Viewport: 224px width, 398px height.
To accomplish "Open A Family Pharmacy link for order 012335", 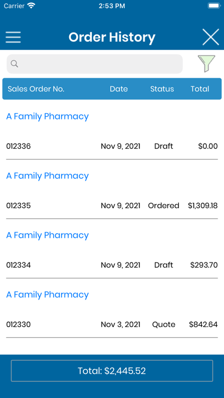I will pyautogui.click(x=47, y=176).
